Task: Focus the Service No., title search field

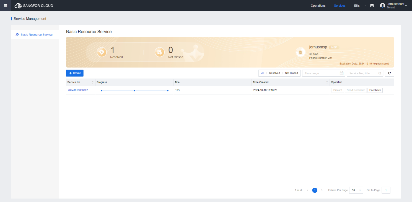Action: click(x=365, y=73)
